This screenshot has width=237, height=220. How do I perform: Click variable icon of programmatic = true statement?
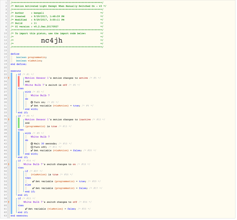point(34,181)
